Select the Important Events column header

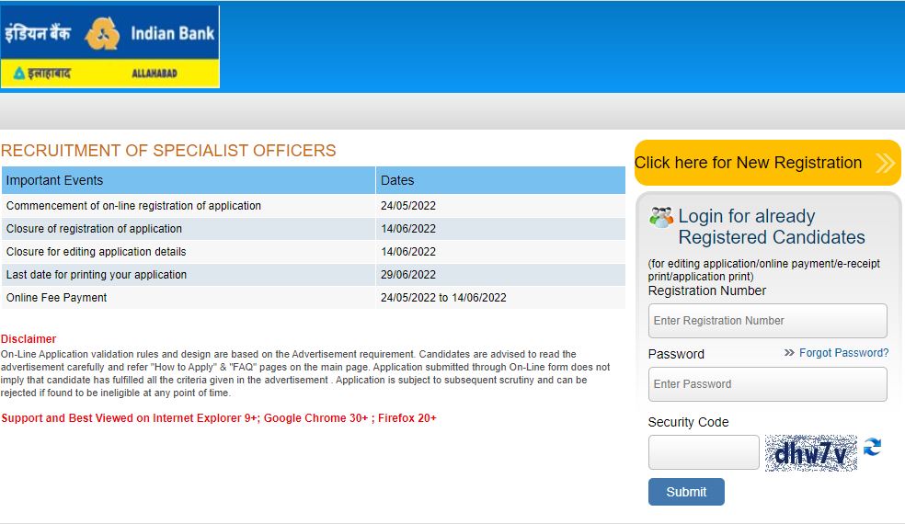tap(189, 180)
